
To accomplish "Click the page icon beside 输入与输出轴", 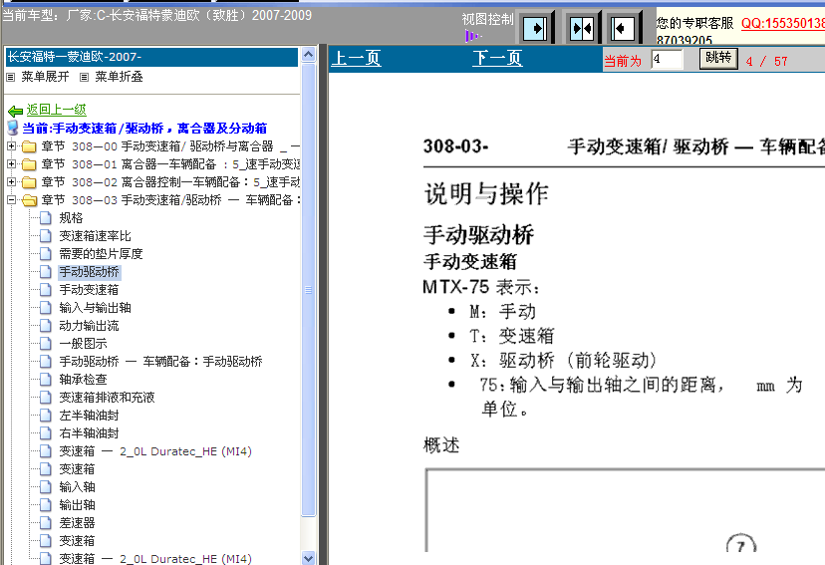I will point(46,307).
